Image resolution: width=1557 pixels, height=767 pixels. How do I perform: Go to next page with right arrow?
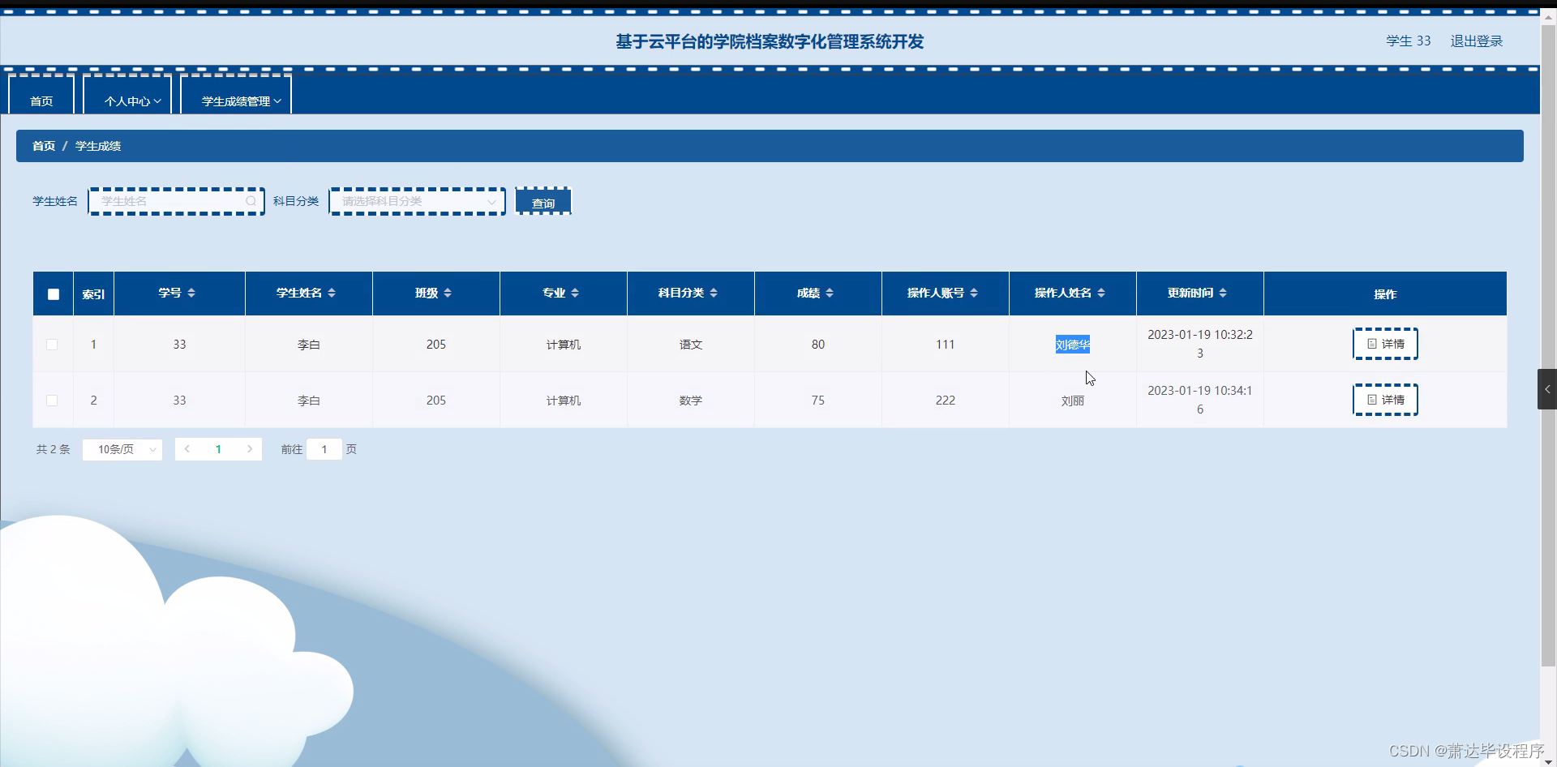[x=250, y=449]
